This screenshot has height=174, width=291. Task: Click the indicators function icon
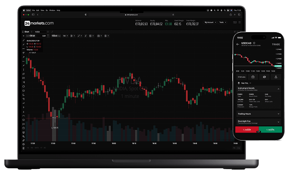pyautogui.click(x=86, y=36)
